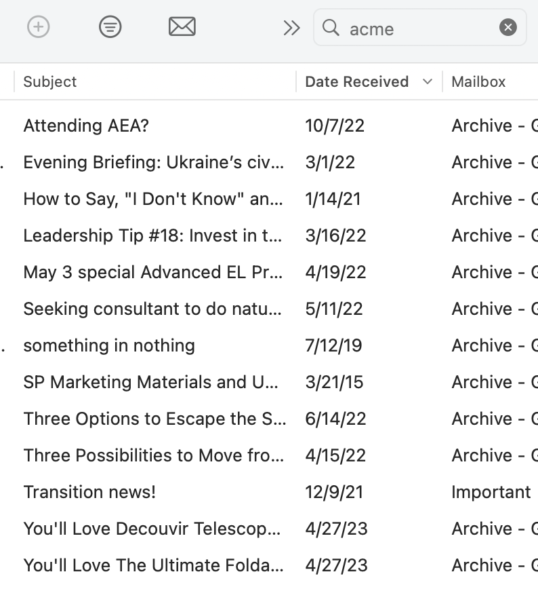Viewport: 538px width, 608px height.
Task: Click the plus circle add icon
Action: tap(39, 27)
